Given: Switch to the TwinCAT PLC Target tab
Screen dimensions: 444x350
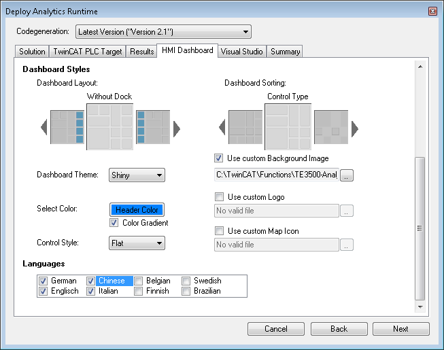Looking at the screenshot, I should coord(88,52).
